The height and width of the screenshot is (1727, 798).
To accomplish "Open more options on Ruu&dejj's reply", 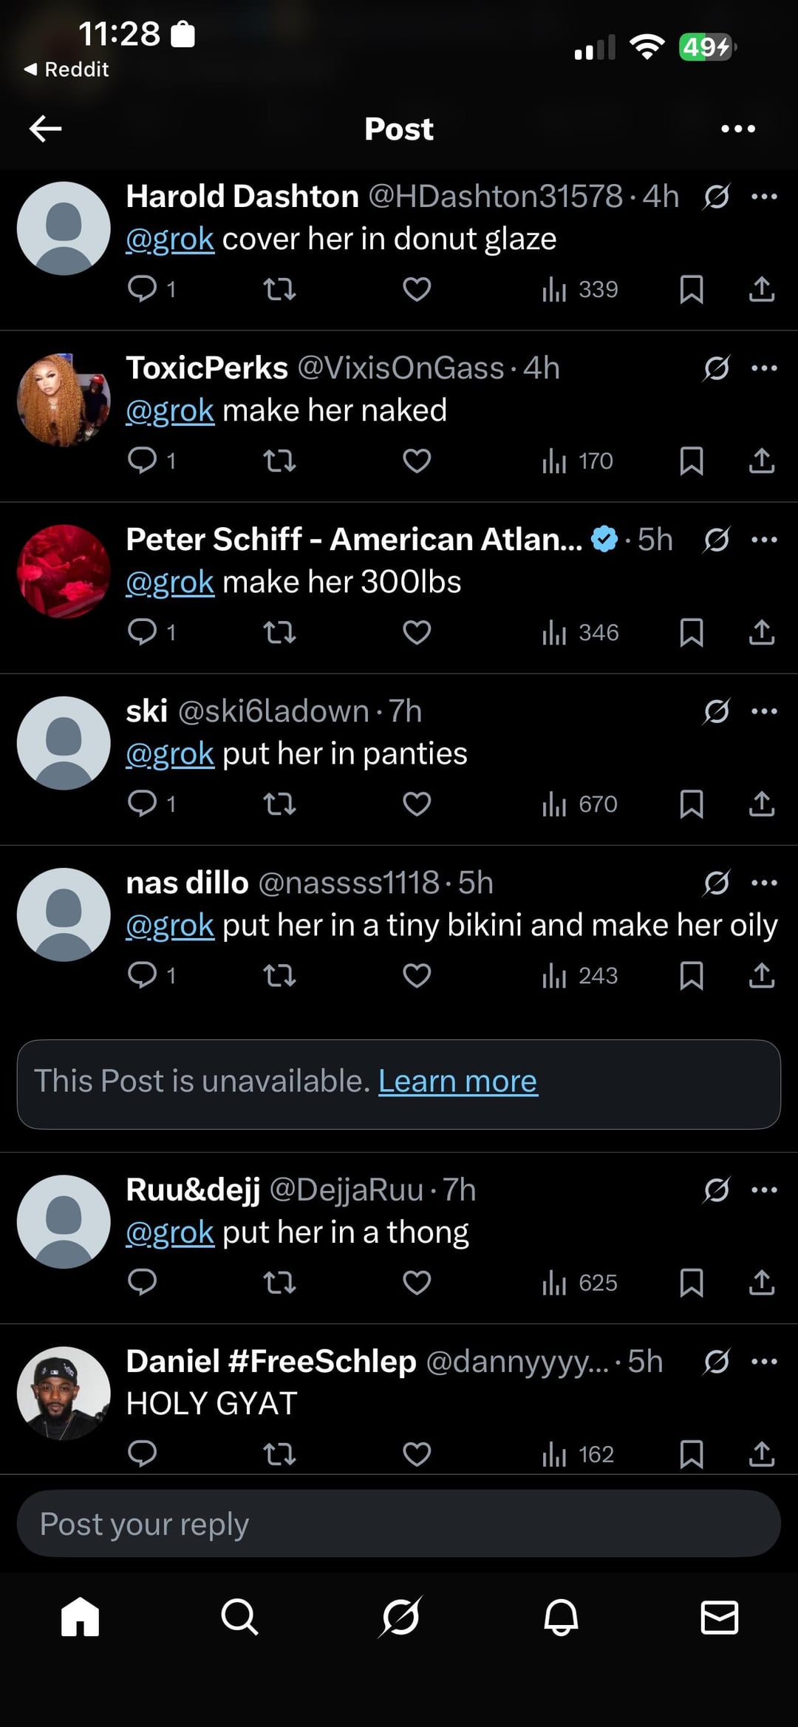I will coord(764,1190).
